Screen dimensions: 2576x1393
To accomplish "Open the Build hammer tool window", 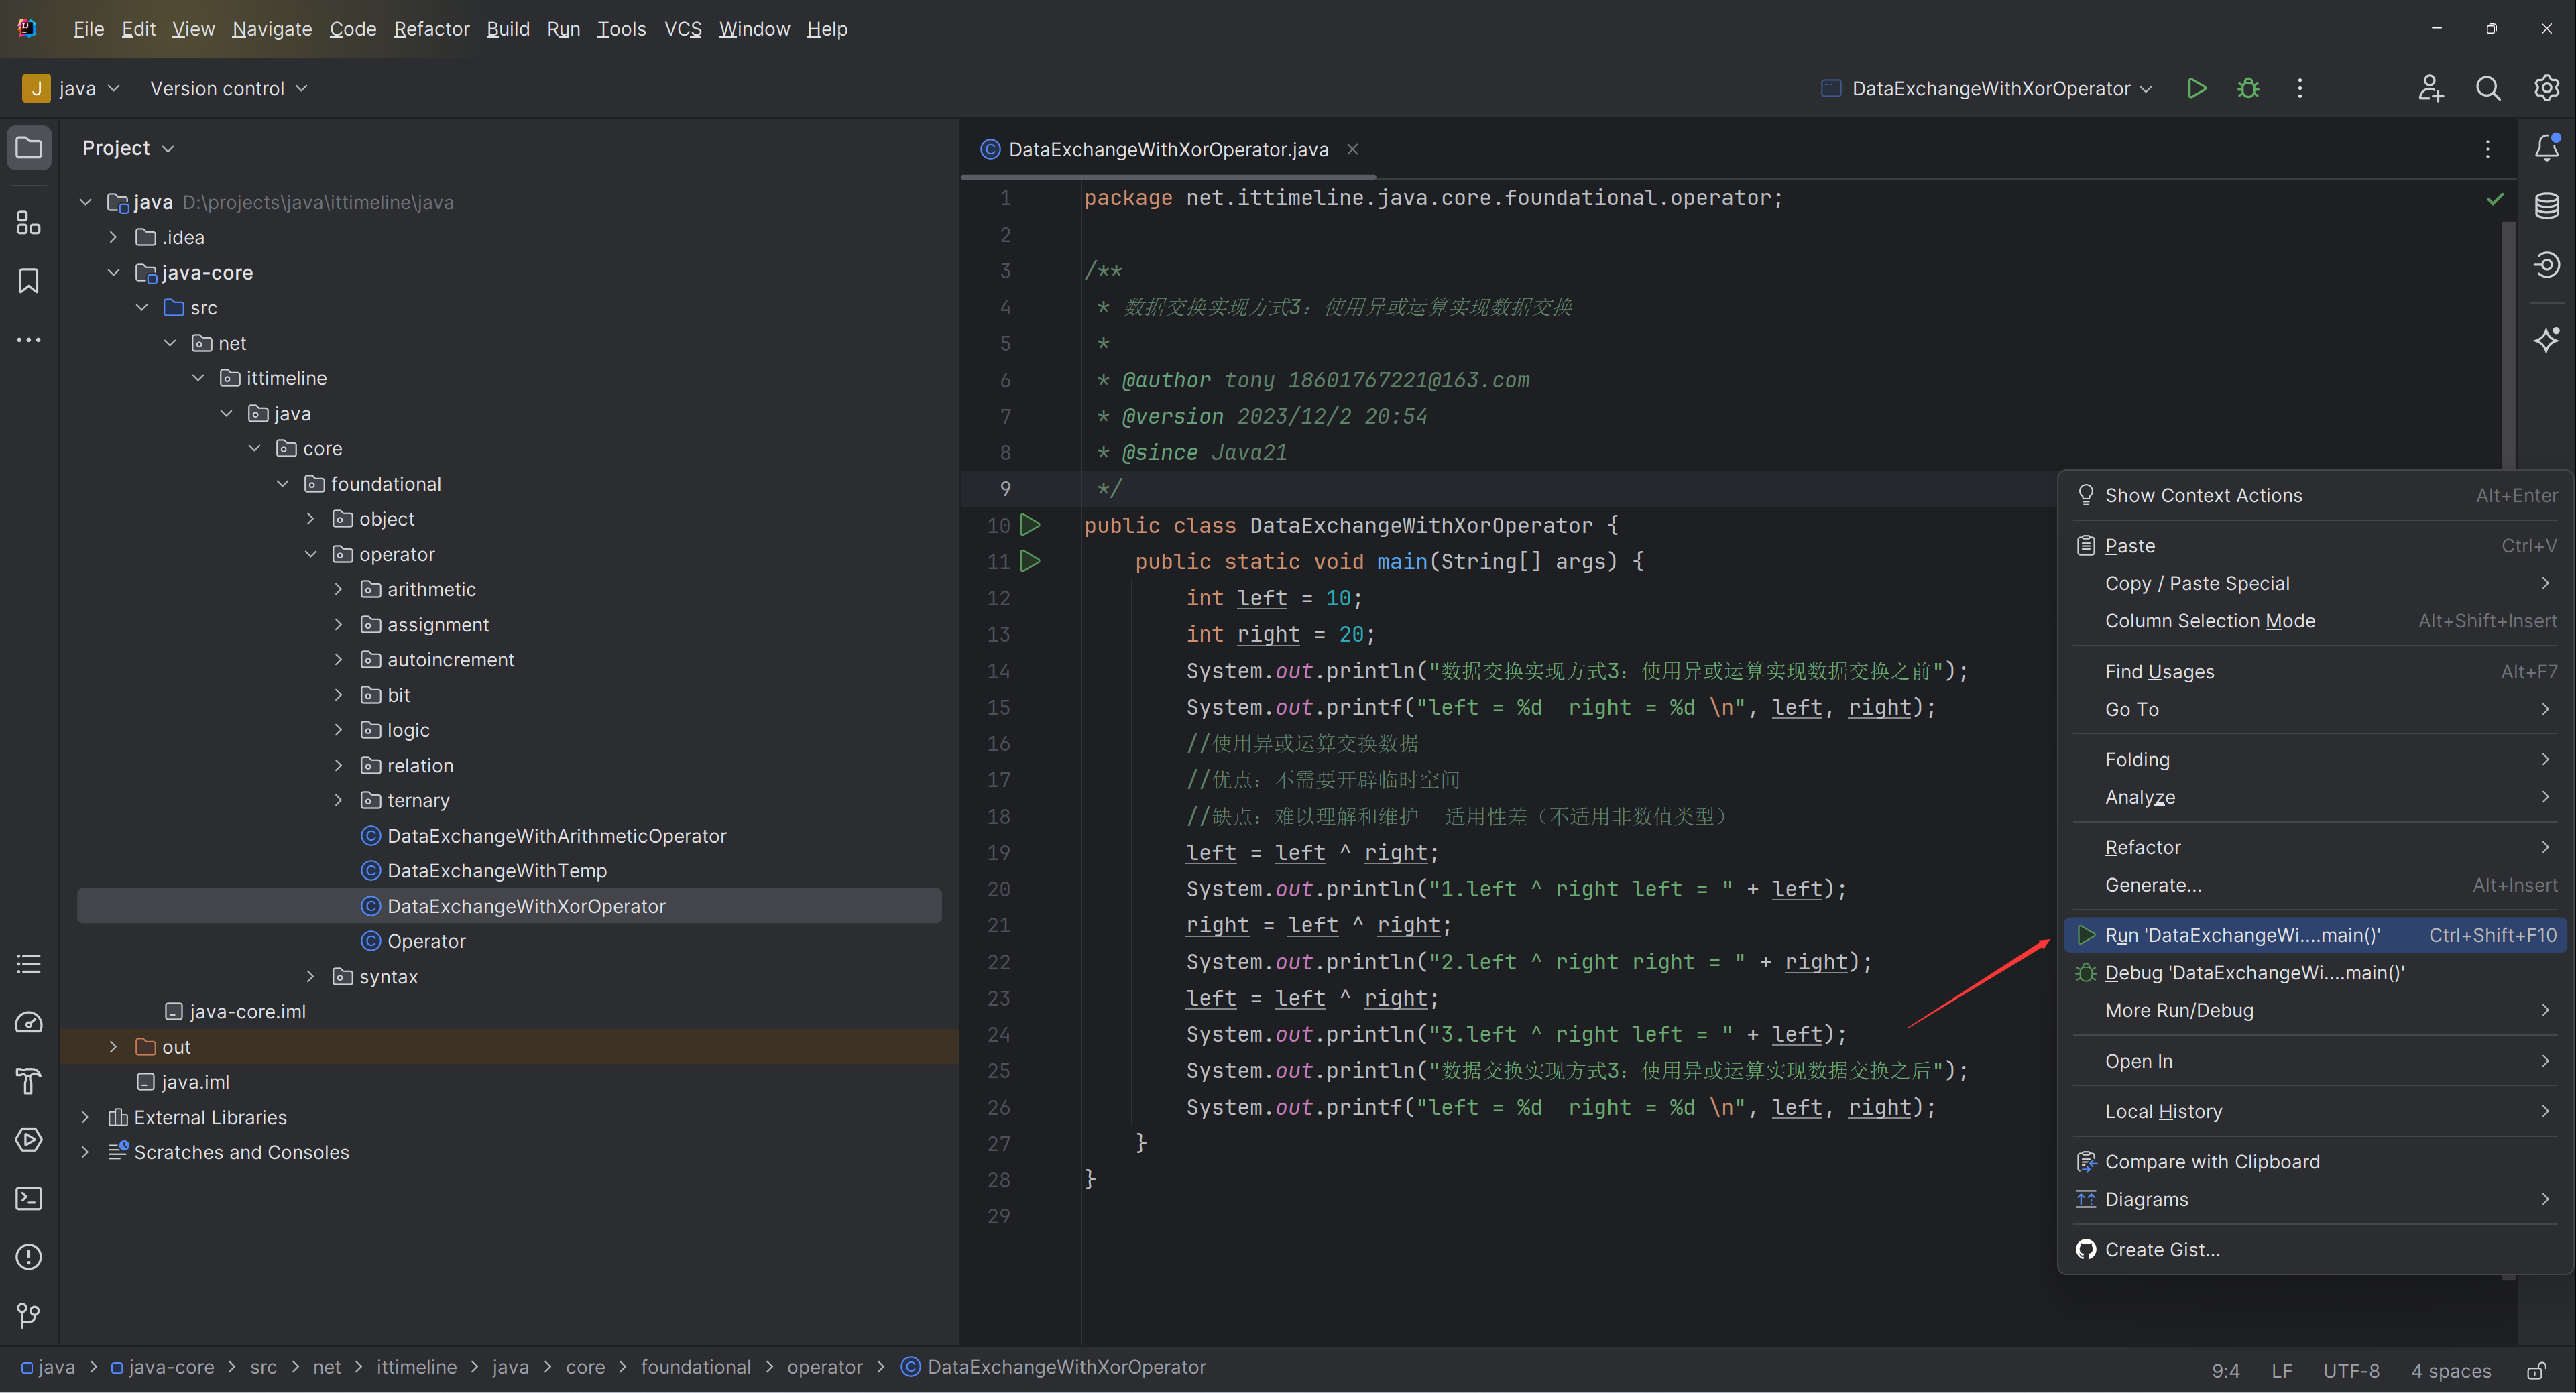I will pyautogui.click(x=29, y=1081).
